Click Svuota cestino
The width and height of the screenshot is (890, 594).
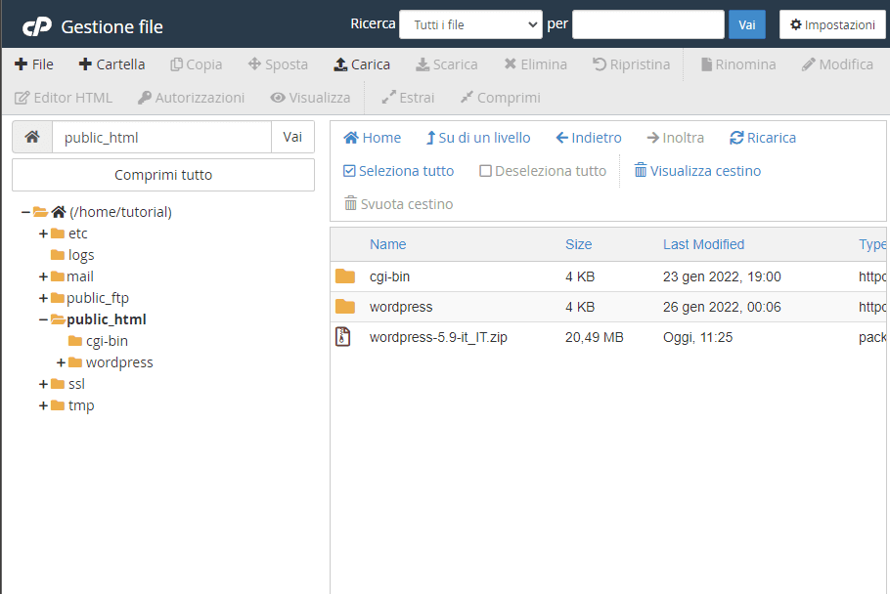[398, 204]
